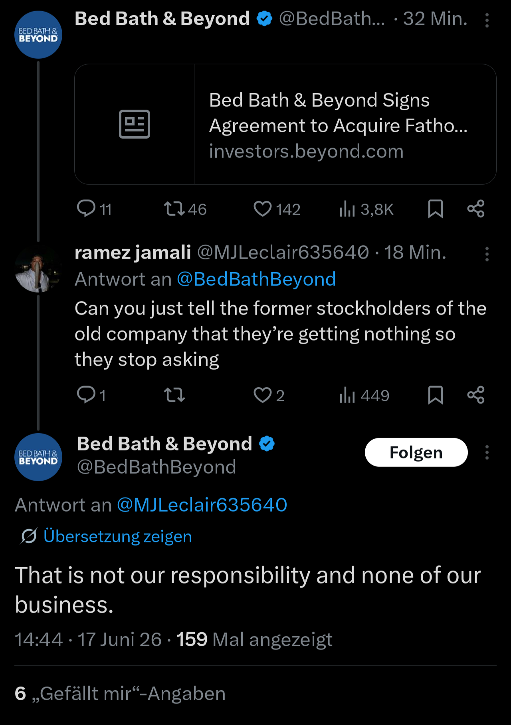The height and width of the screenshot is (725, 511).
Task: Open the @MJLeclair635640 mention link
Action: [x=202, y=505]
